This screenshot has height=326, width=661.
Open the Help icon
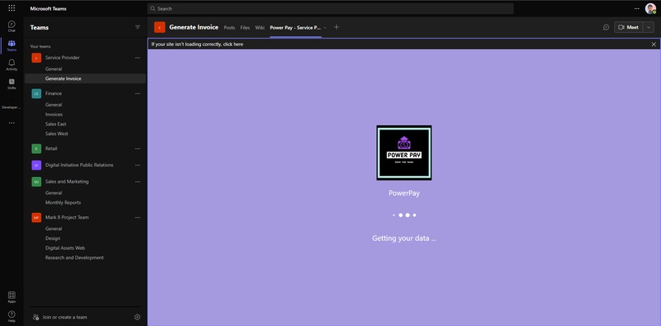point(11,316)
